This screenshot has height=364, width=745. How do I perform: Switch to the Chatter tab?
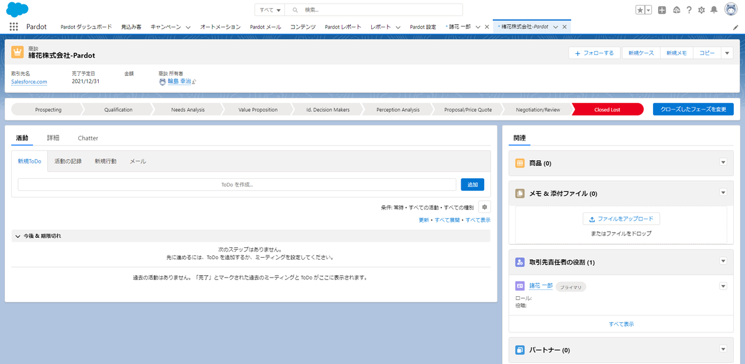pyautogui.click(x=88, y=138)
